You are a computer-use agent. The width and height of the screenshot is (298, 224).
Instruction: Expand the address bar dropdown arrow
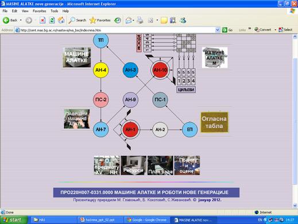pos(218,30)
